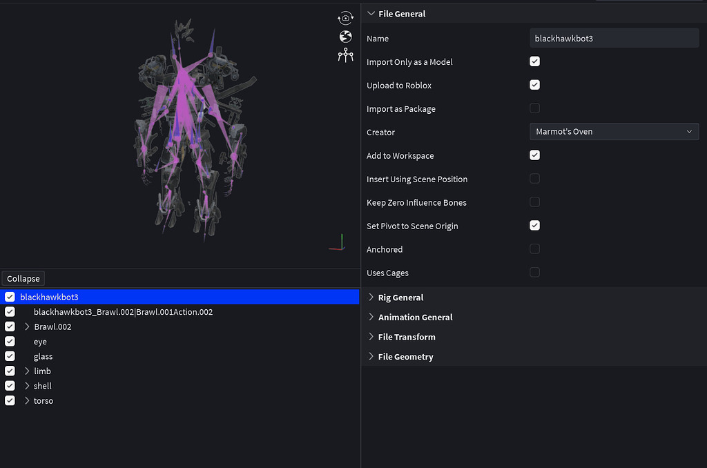Uncheck the Brawl.001Action.002 animation checkbox
707x468 pixels.
coord(10,312)
